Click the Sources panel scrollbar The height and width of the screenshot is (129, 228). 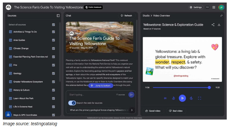pyautogui.click(x=60, y=52)
